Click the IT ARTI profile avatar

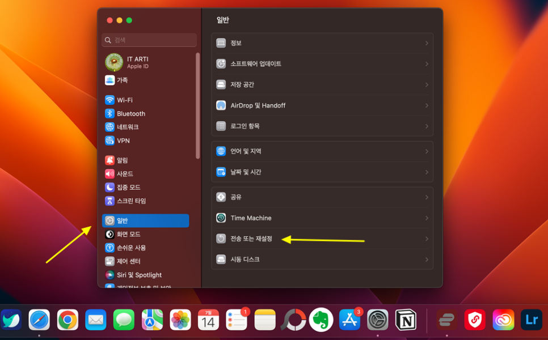click(114, 62)
